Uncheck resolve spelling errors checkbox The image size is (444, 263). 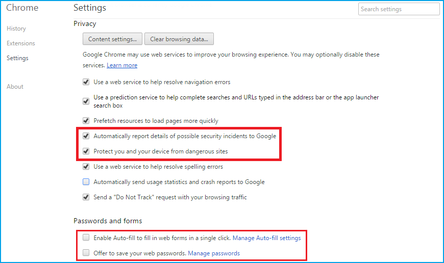pyautogui.click(x=86, y=167)
